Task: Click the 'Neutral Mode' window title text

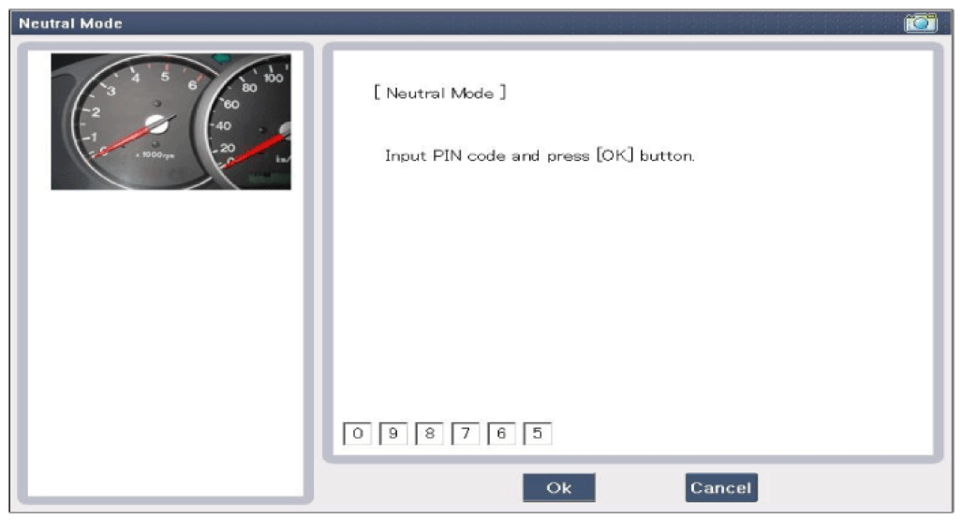Action: (x=70, y=23)
